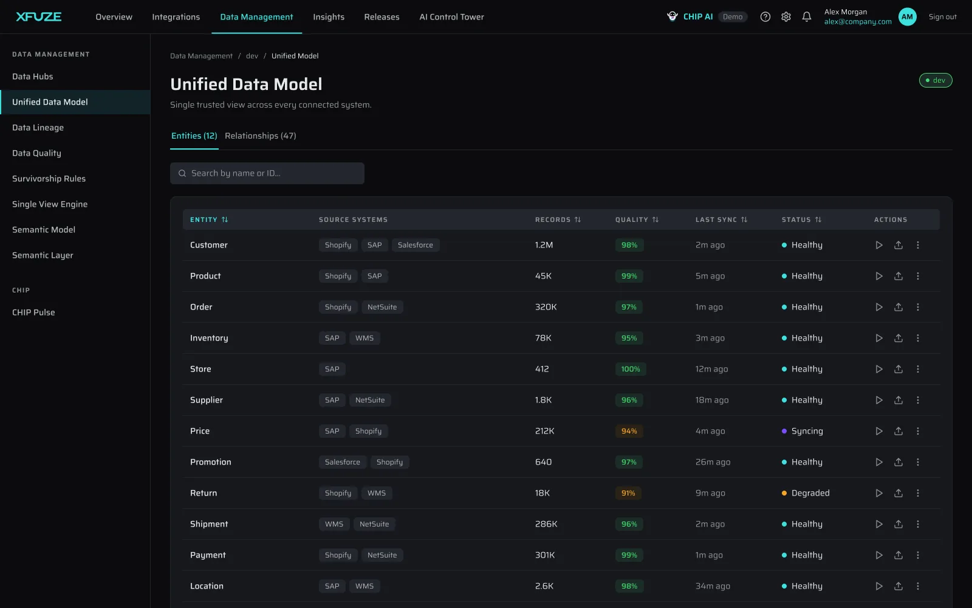Sort by Status column header
Screen dimensions: 972x608
801,219
